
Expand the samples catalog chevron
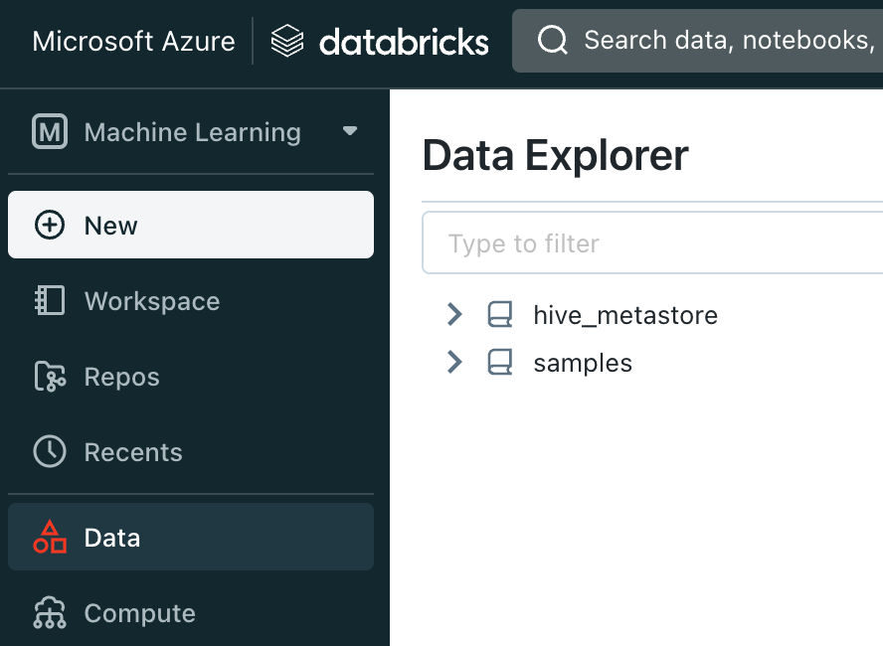pos(454,363)
